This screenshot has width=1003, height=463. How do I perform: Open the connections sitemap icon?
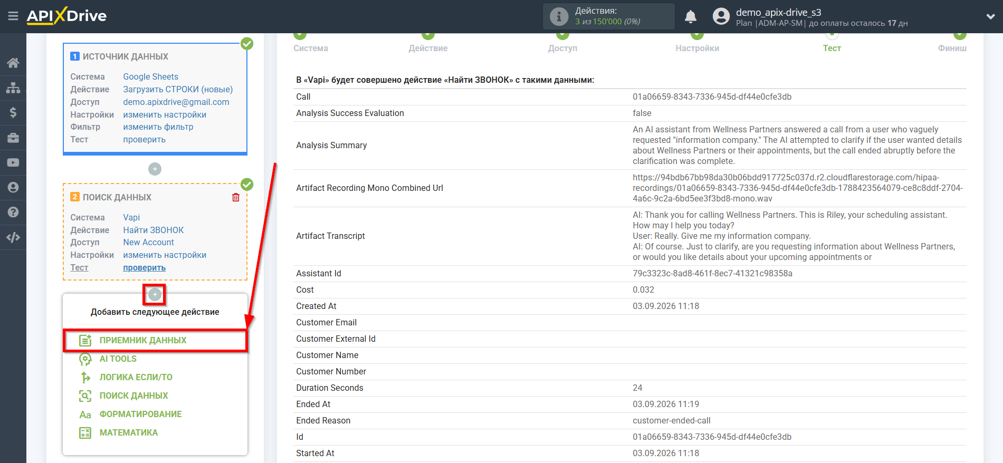[13, 88]
